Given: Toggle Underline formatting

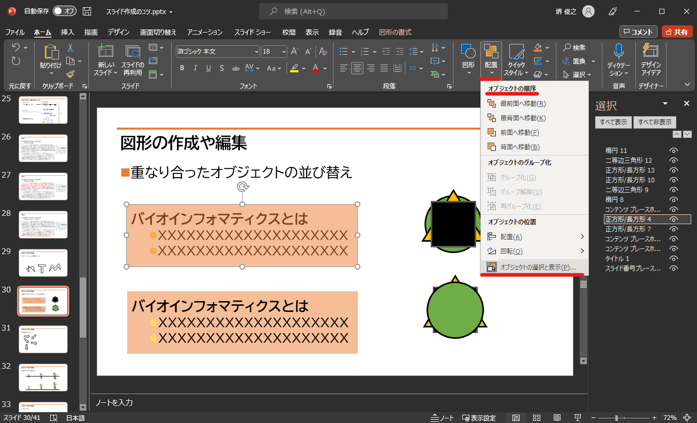Looking at the screenshot, I should coord(208,68).
